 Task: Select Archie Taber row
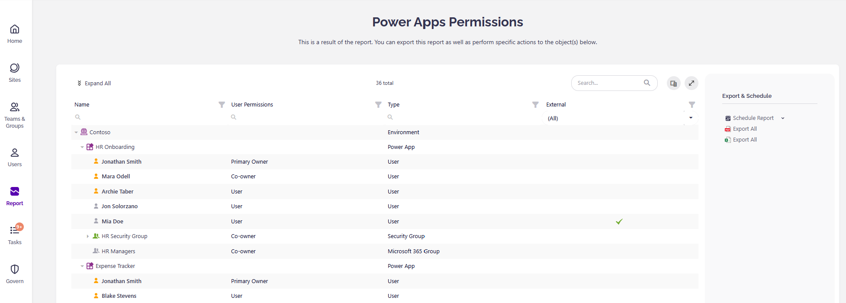coord(385,191)
